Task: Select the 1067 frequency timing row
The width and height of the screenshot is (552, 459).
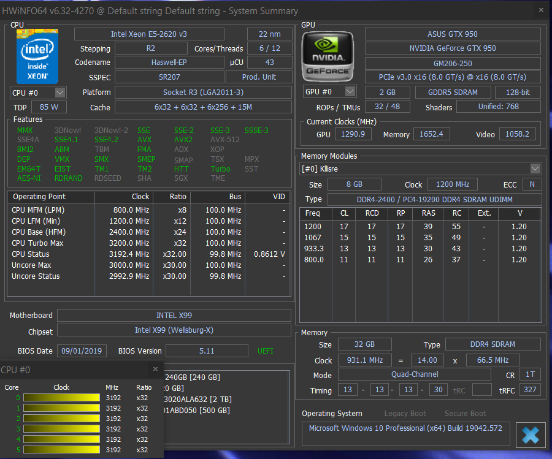Action: 420,237
